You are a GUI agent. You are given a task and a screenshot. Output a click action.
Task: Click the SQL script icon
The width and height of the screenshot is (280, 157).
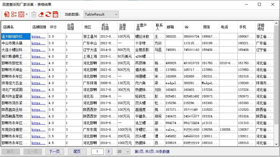(55, 14)
